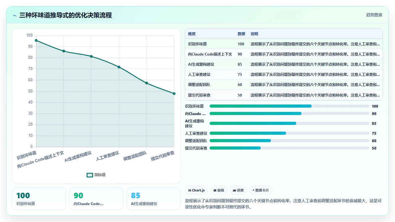The image size is (395, 222).
Task: Click value 85 in the table
Action: pos(240,64)
